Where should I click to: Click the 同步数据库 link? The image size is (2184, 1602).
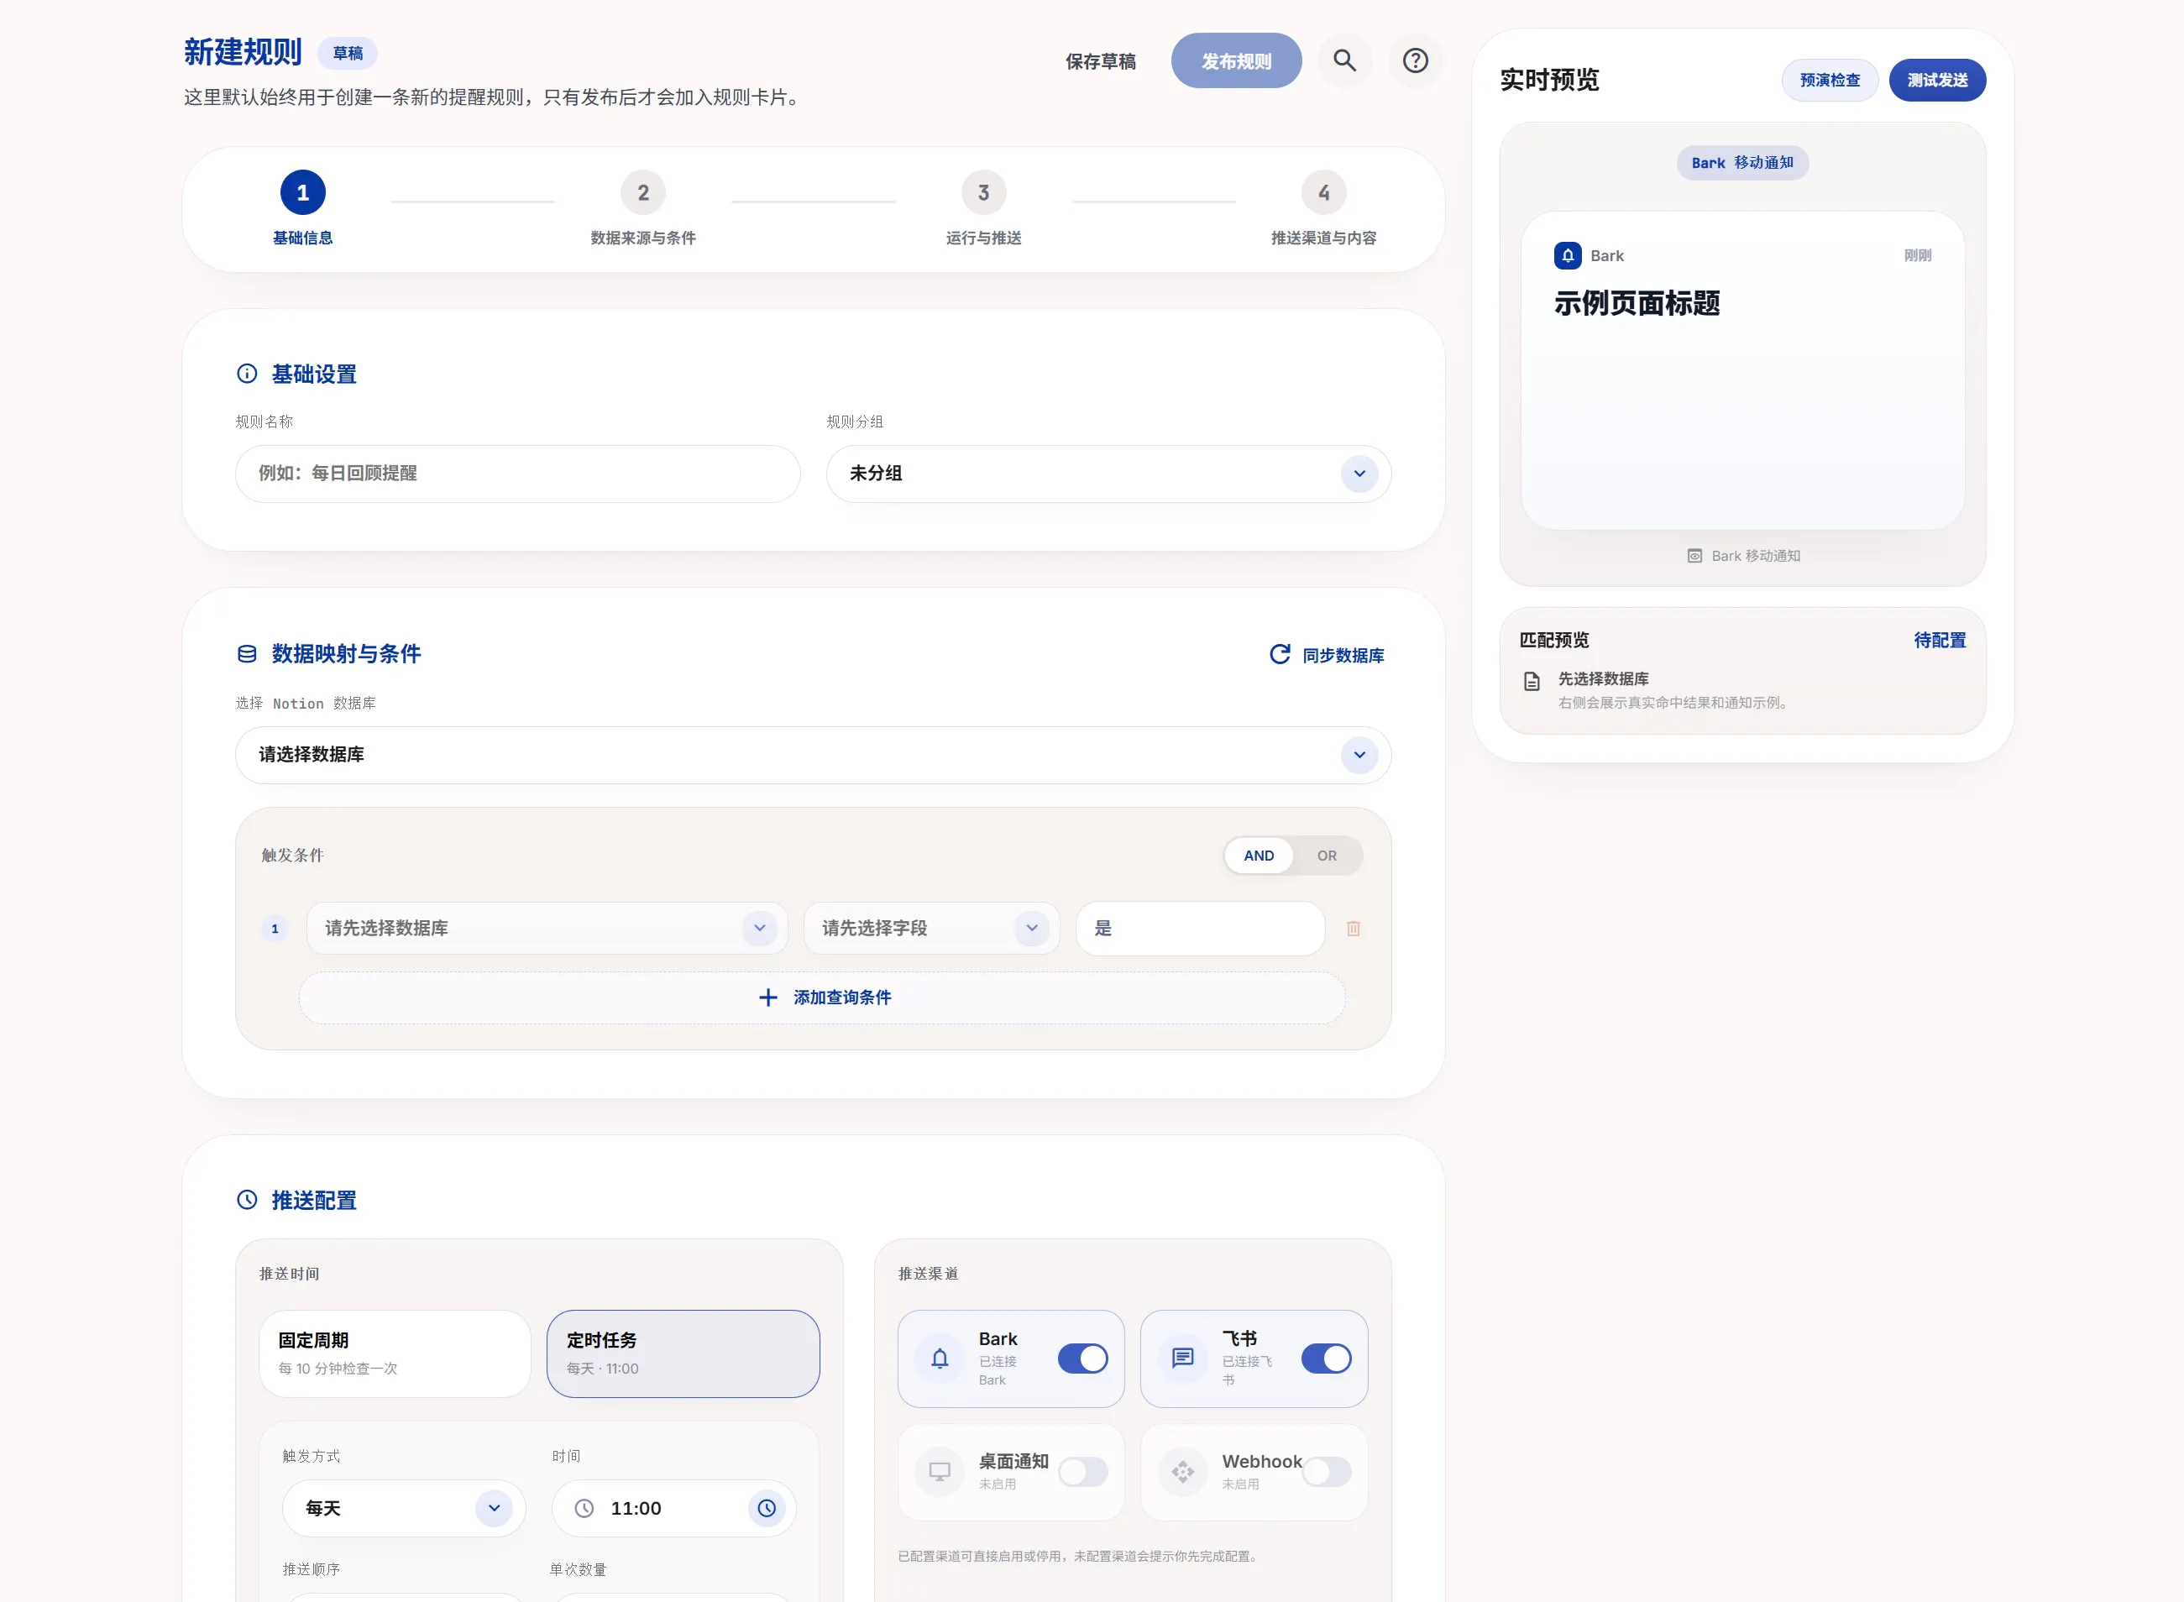click(1343, 656)
